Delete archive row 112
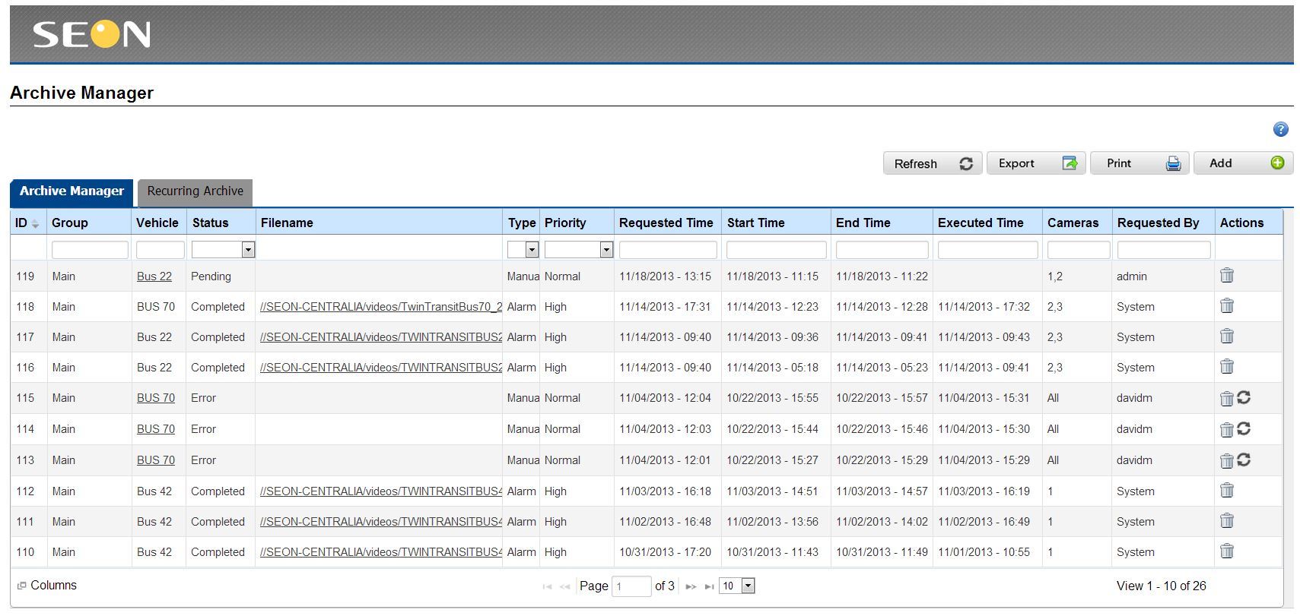 tap(1226, 491)
